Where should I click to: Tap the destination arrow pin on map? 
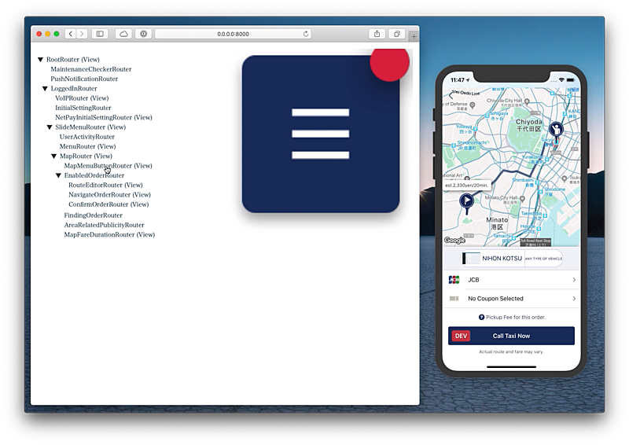(x=466, y=201)
